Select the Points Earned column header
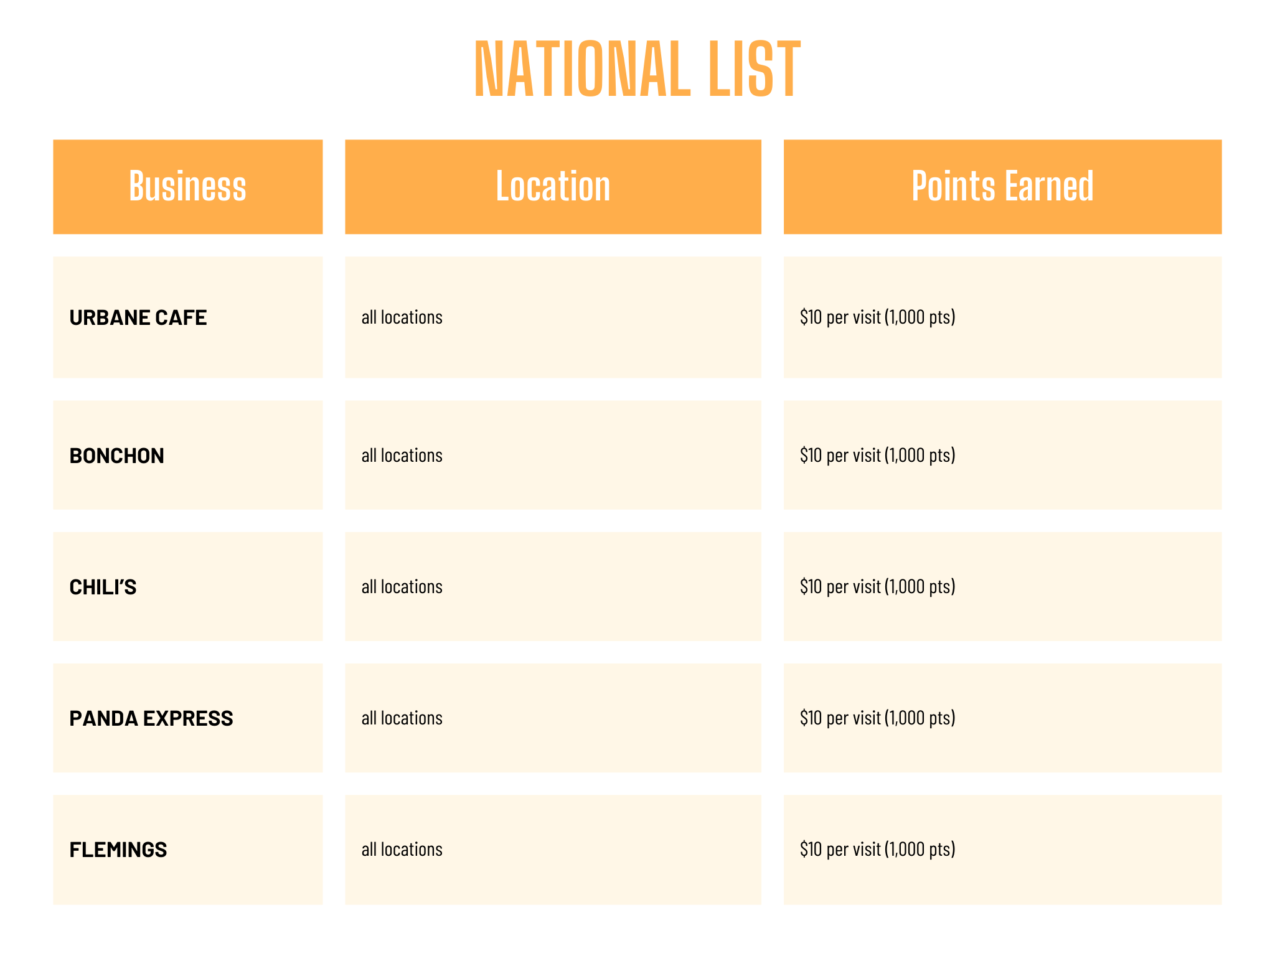1275x956 pixels. 1002,186
